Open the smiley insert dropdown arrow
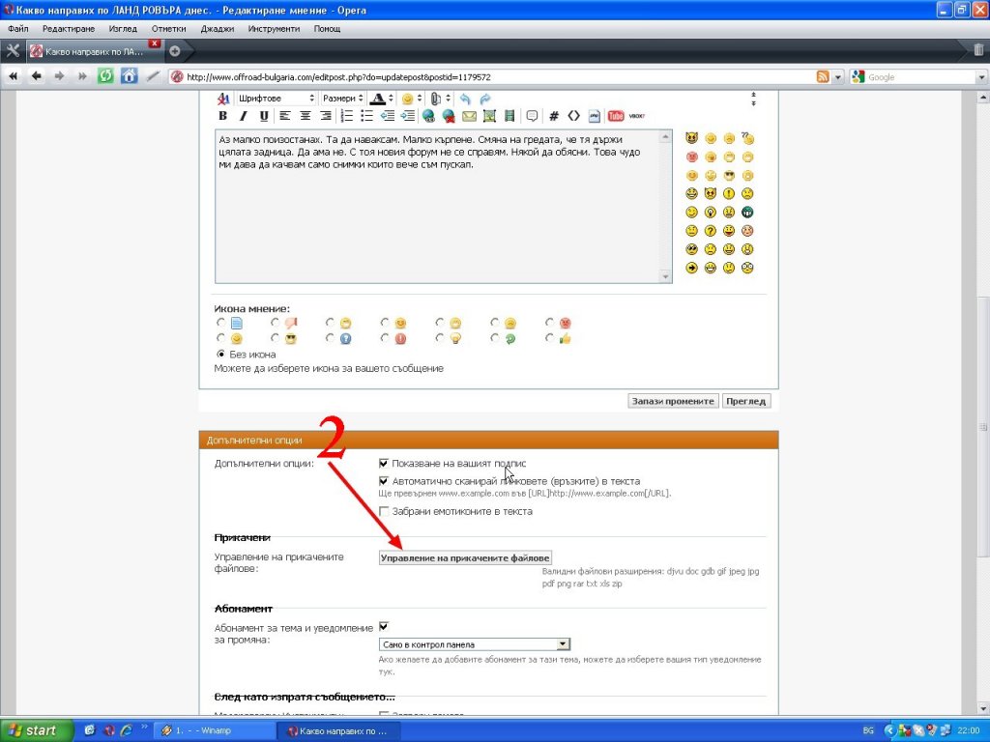Image resolution: width=990 pixels, height=742 pixels. click(x=420, y=99)
